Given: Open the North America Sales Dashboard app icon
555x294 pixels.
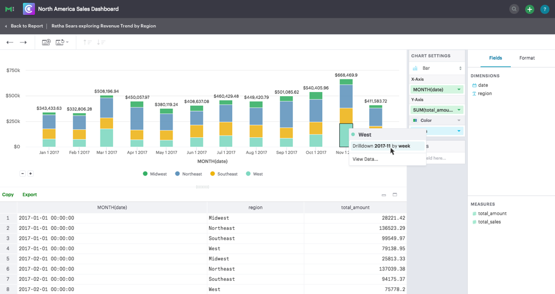Looking at the screenshot, I should (x=29, y=9).
